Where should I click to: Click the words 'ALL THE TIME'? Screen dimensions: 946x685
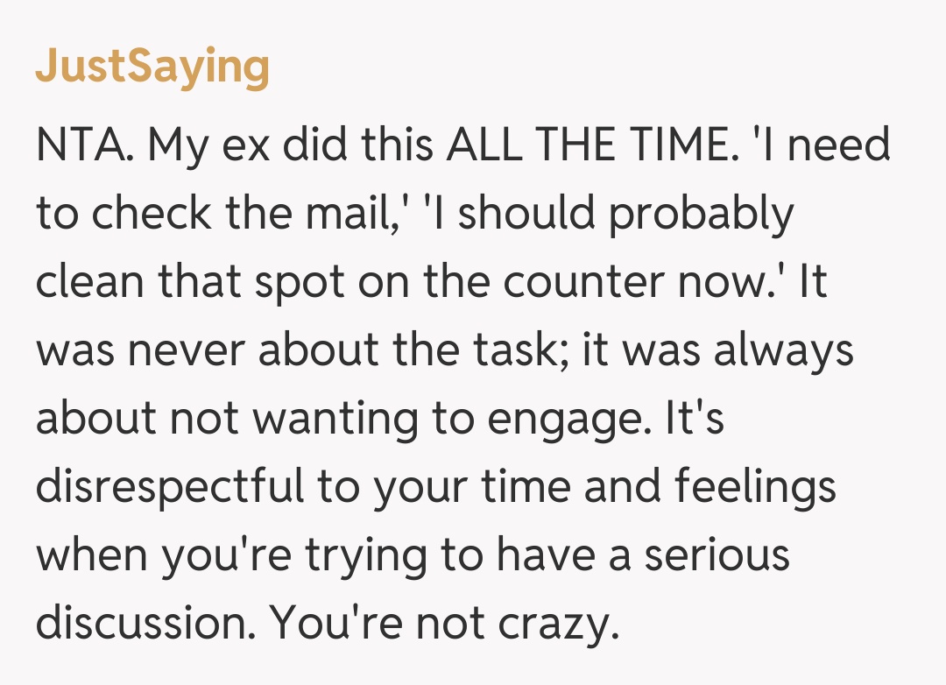click(586, 145)
